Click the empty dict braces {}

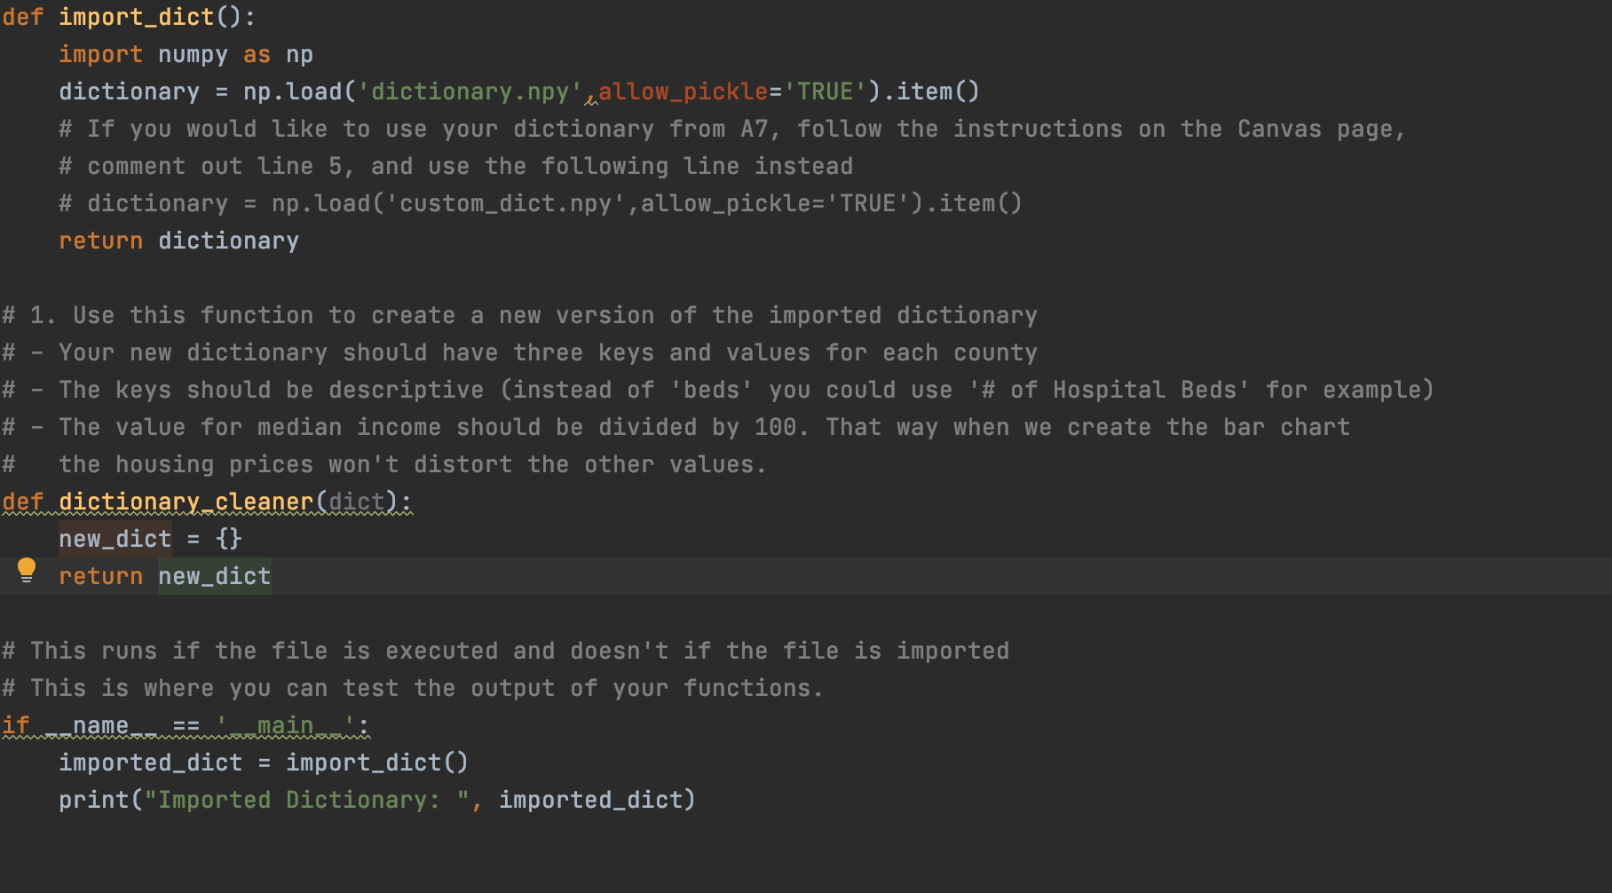(x=226, y=538)
